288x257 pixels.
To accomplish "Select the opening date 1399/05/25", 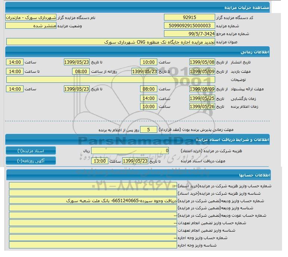I will [x=202, y=98].
